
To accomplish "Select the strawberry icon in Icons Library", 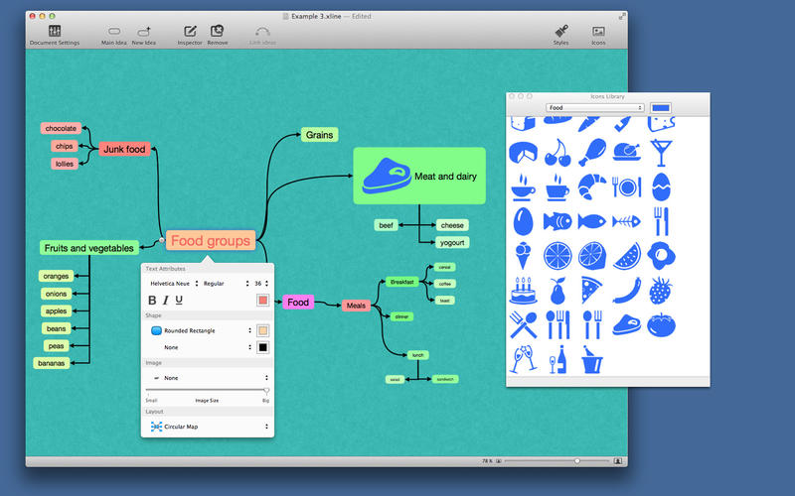I will click(x=658, y=290).
